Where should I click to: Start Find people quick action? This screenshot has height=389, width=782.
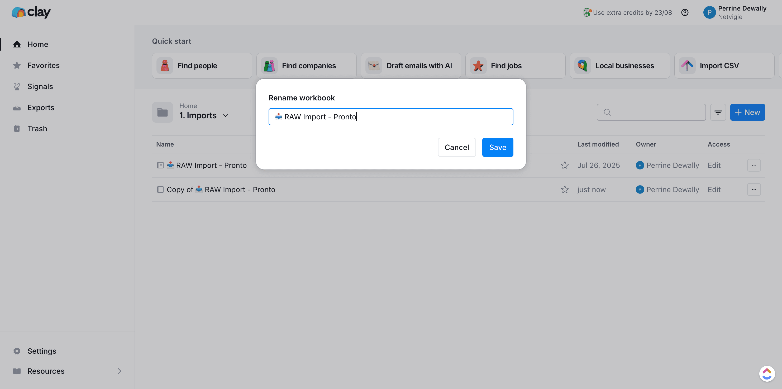(202, 65)
